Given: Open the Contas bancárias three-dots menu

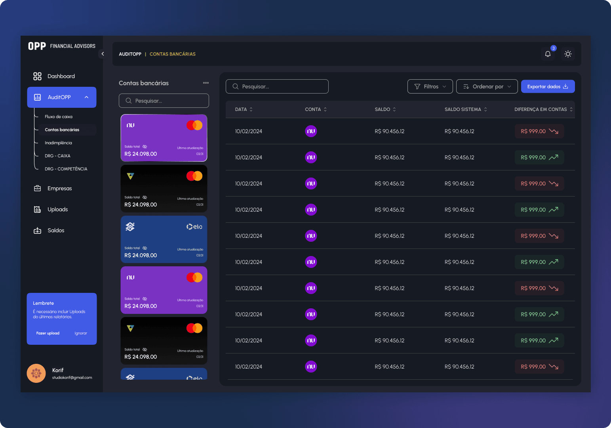Looking at the screenshot, I should [x=206, y=83].
